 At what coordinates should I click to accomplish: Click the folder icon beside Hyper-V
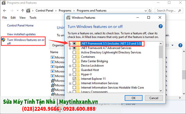click(78, 74)
